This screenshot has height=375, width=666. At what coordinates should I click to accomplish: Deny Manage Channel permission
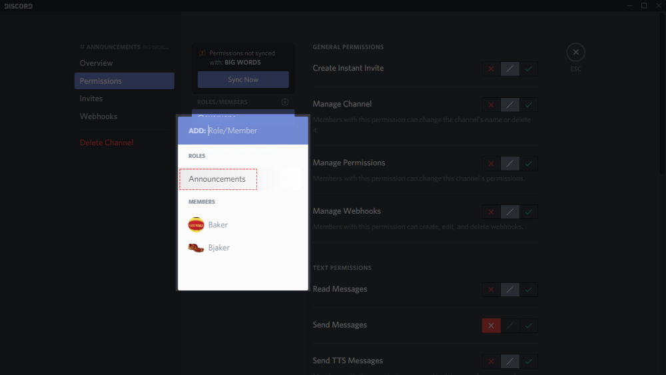coord(491,105)
